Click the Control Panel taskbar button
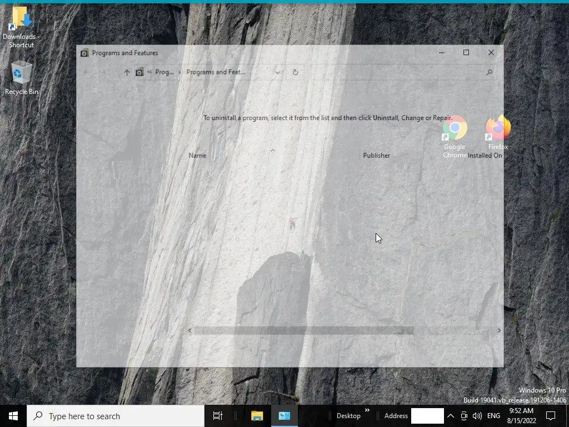569x427 pixels. 284,416
